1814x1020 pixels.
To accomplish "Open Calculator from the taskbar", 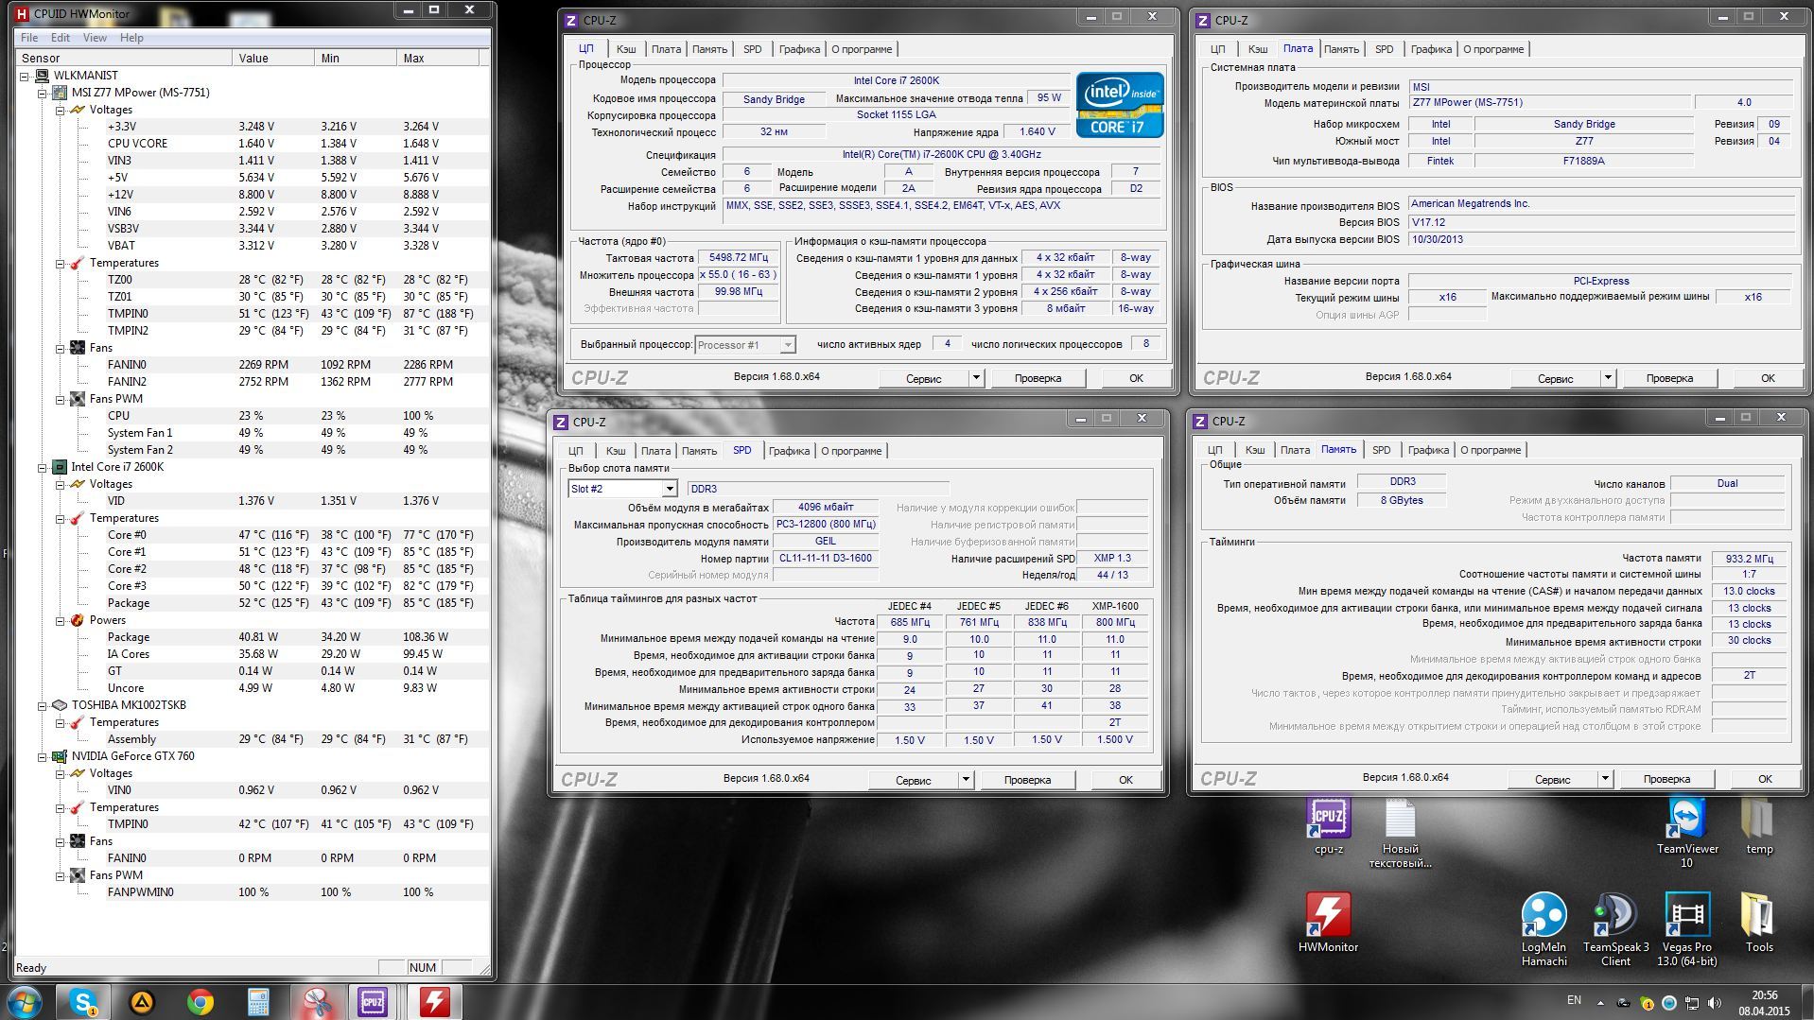I will (x=258, y=1002).
